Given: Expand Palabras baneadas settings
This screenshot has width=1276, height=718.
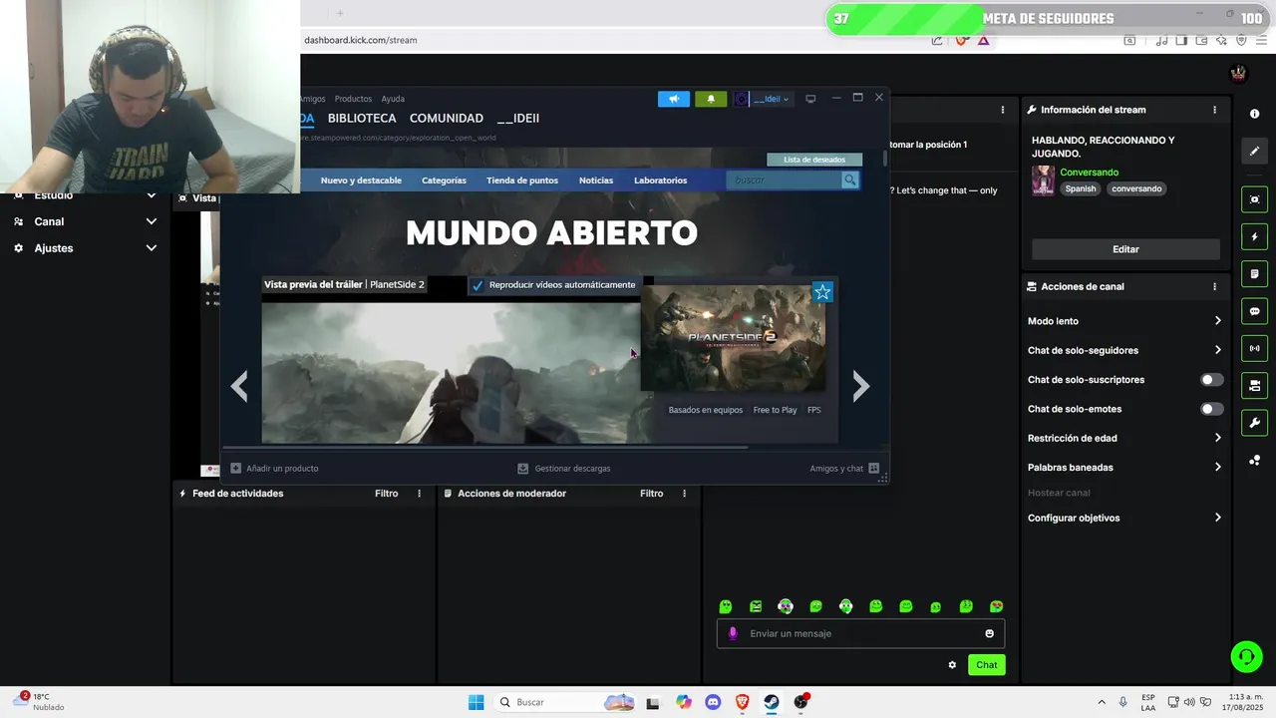Looking at the screenshot, I should click(x=1124, y=467).
